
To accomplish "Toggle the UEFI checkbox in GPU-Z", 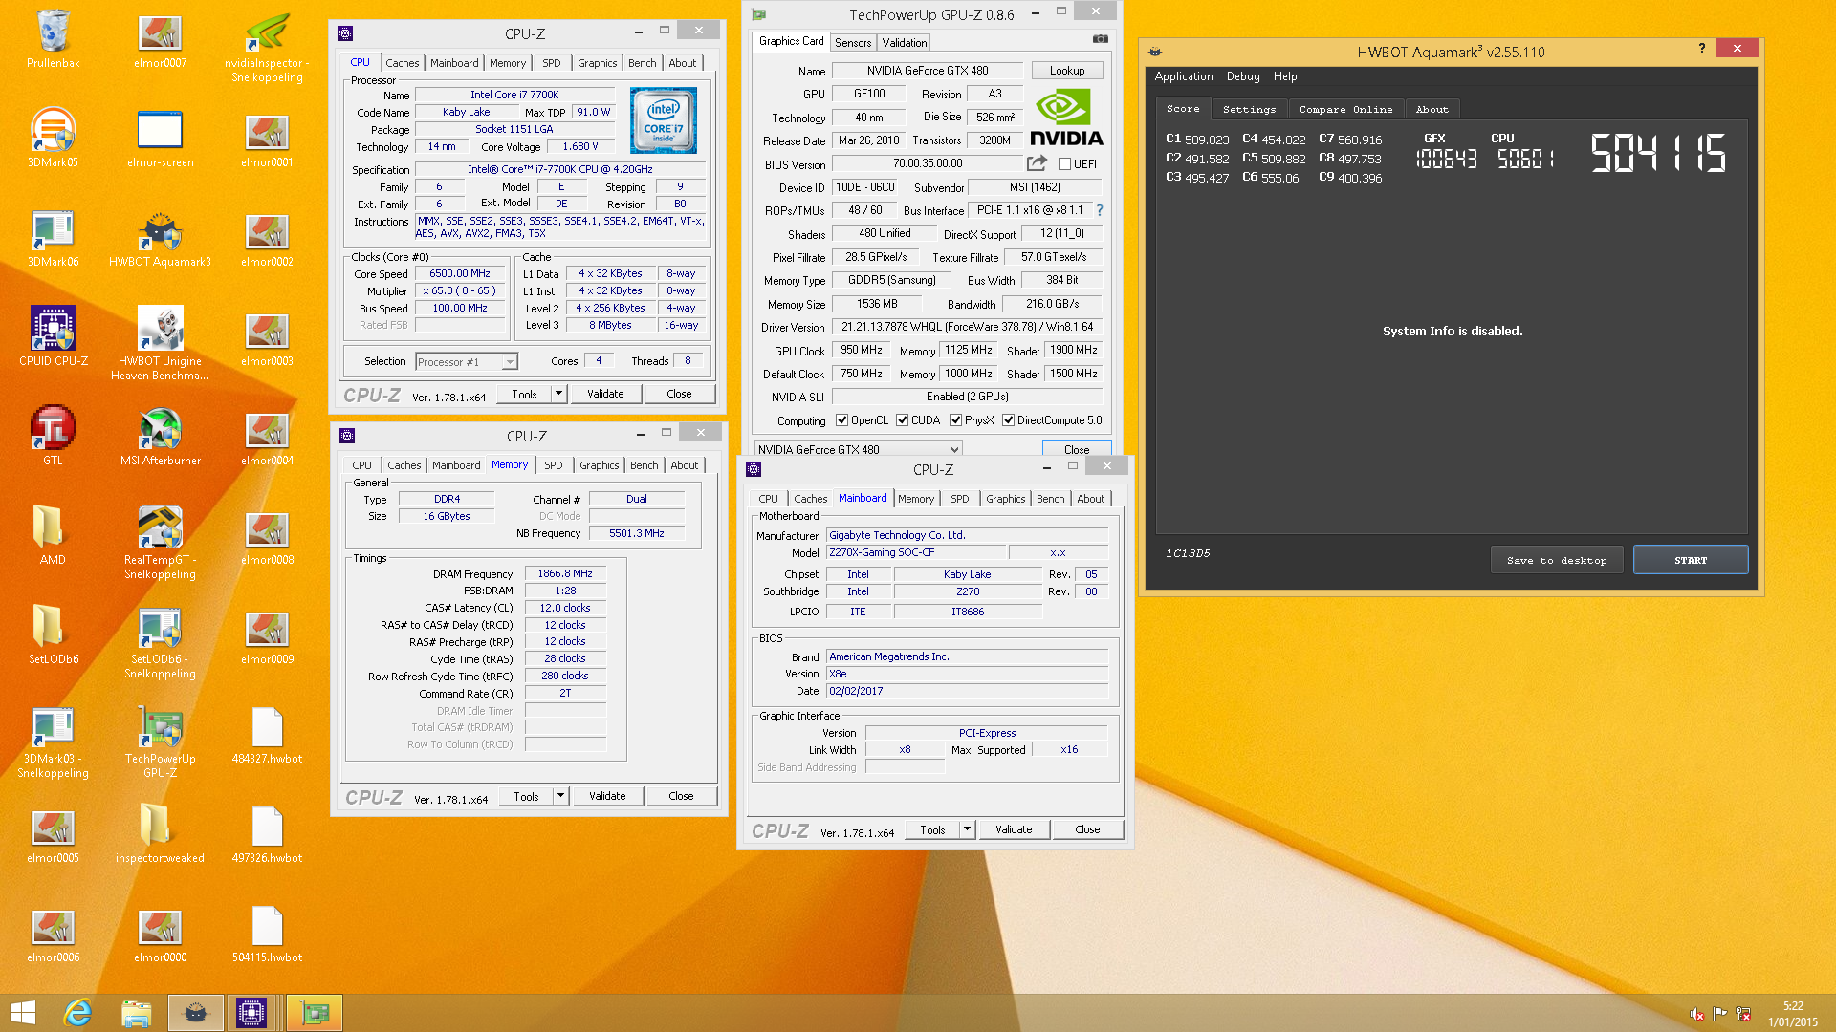I will (1064, 164).
